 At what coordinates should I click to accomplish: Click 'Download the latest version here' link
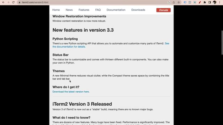tap(71, 92)
